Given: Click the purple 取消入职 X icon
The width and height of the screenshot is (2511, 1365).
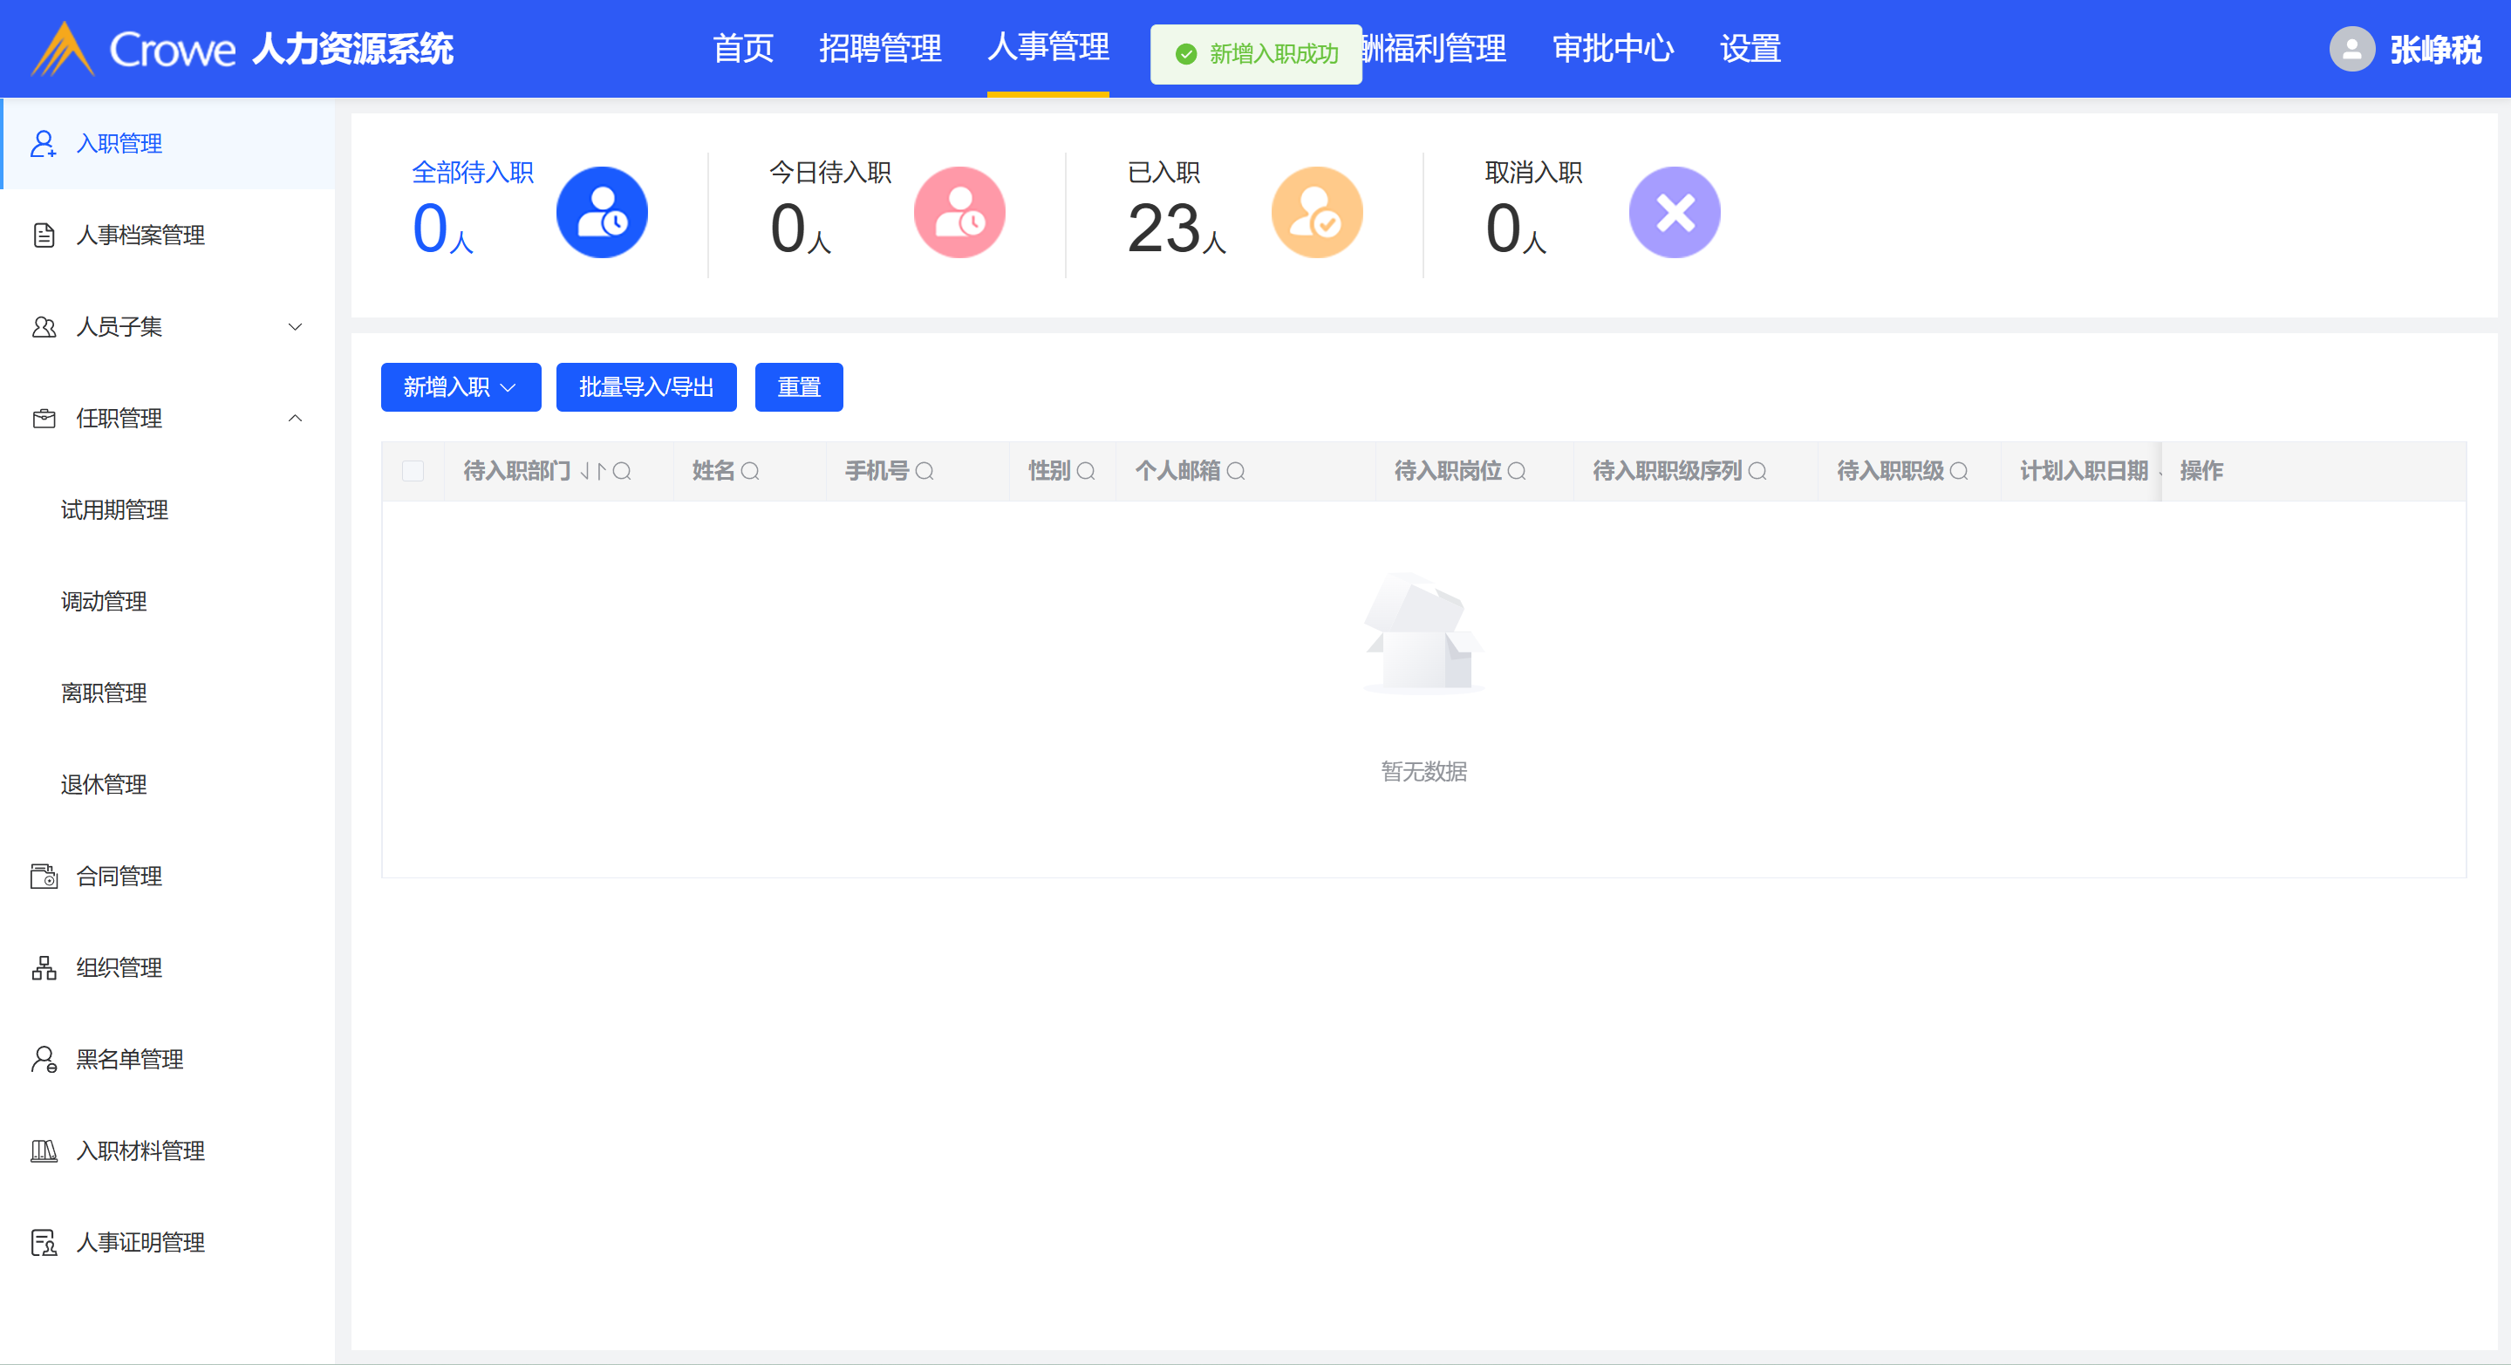Looking at the screenshot, I should (1674, 213).
